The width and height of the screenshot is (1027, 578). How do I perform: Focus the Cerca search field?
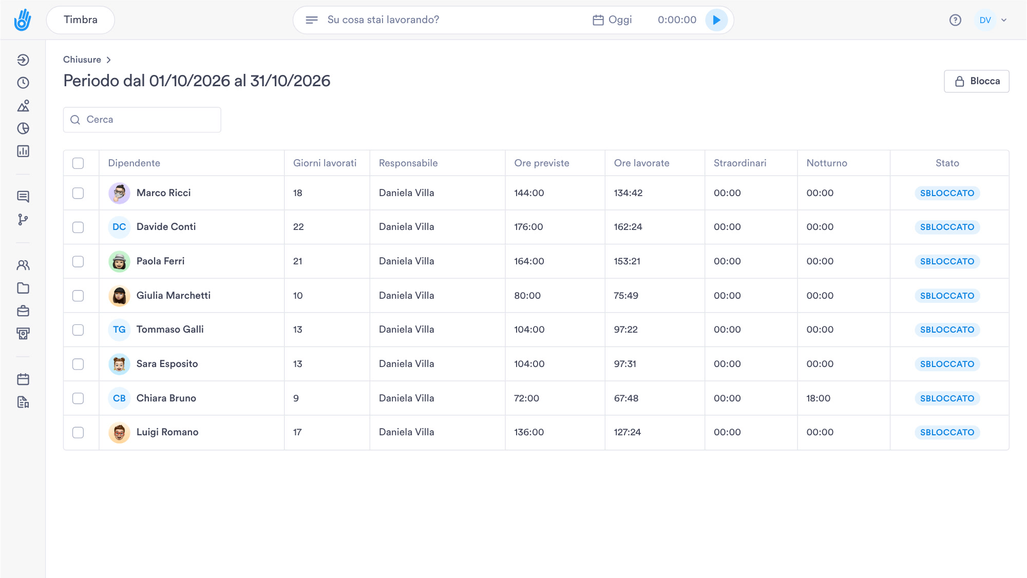[142, 120]
